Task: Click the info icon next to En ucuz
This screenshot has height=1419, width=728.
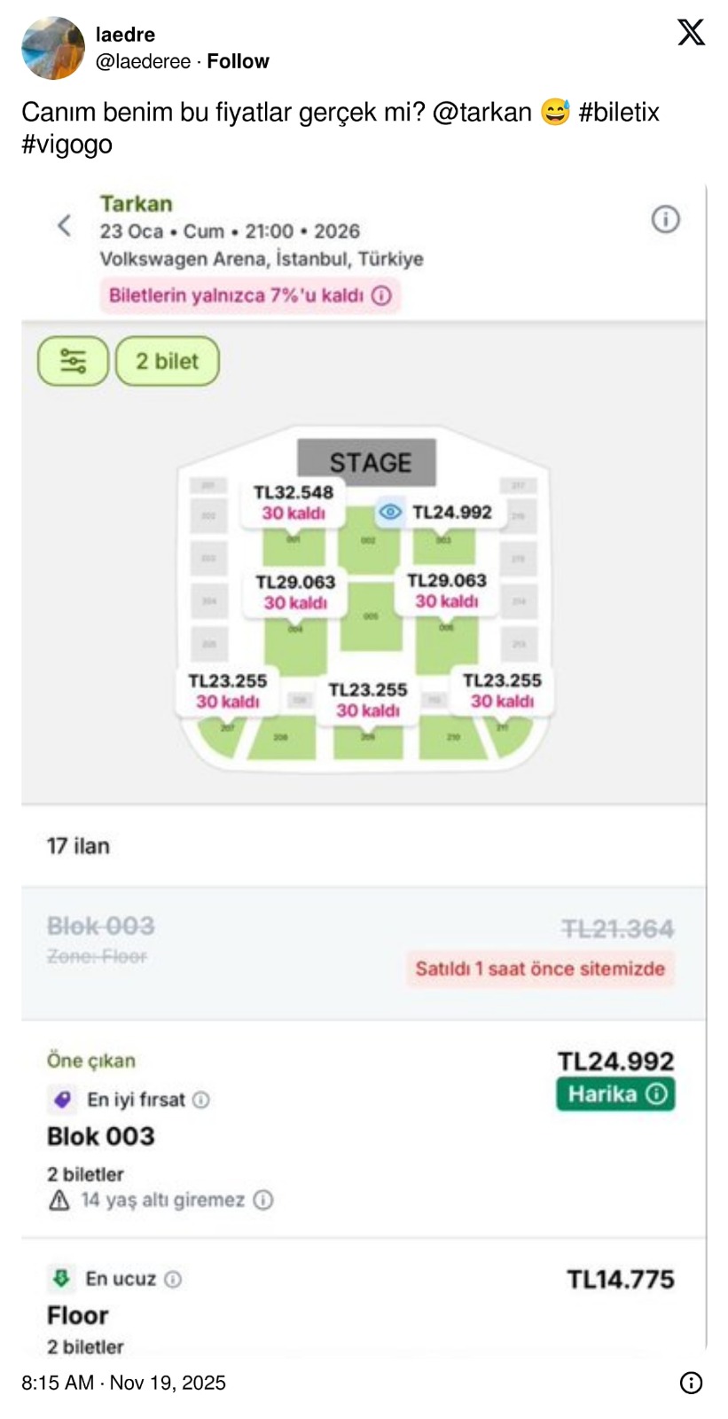Action: point(173,1279)
